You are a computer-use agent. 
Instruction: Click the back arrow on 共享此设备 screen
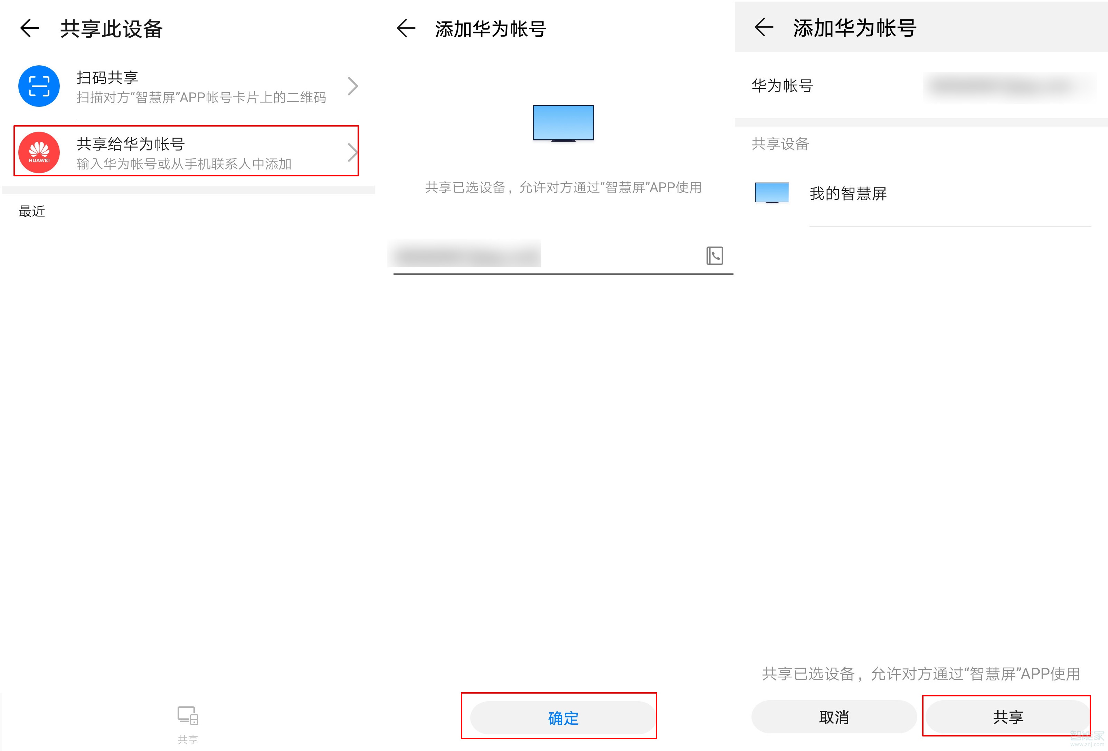pos(30,29)
